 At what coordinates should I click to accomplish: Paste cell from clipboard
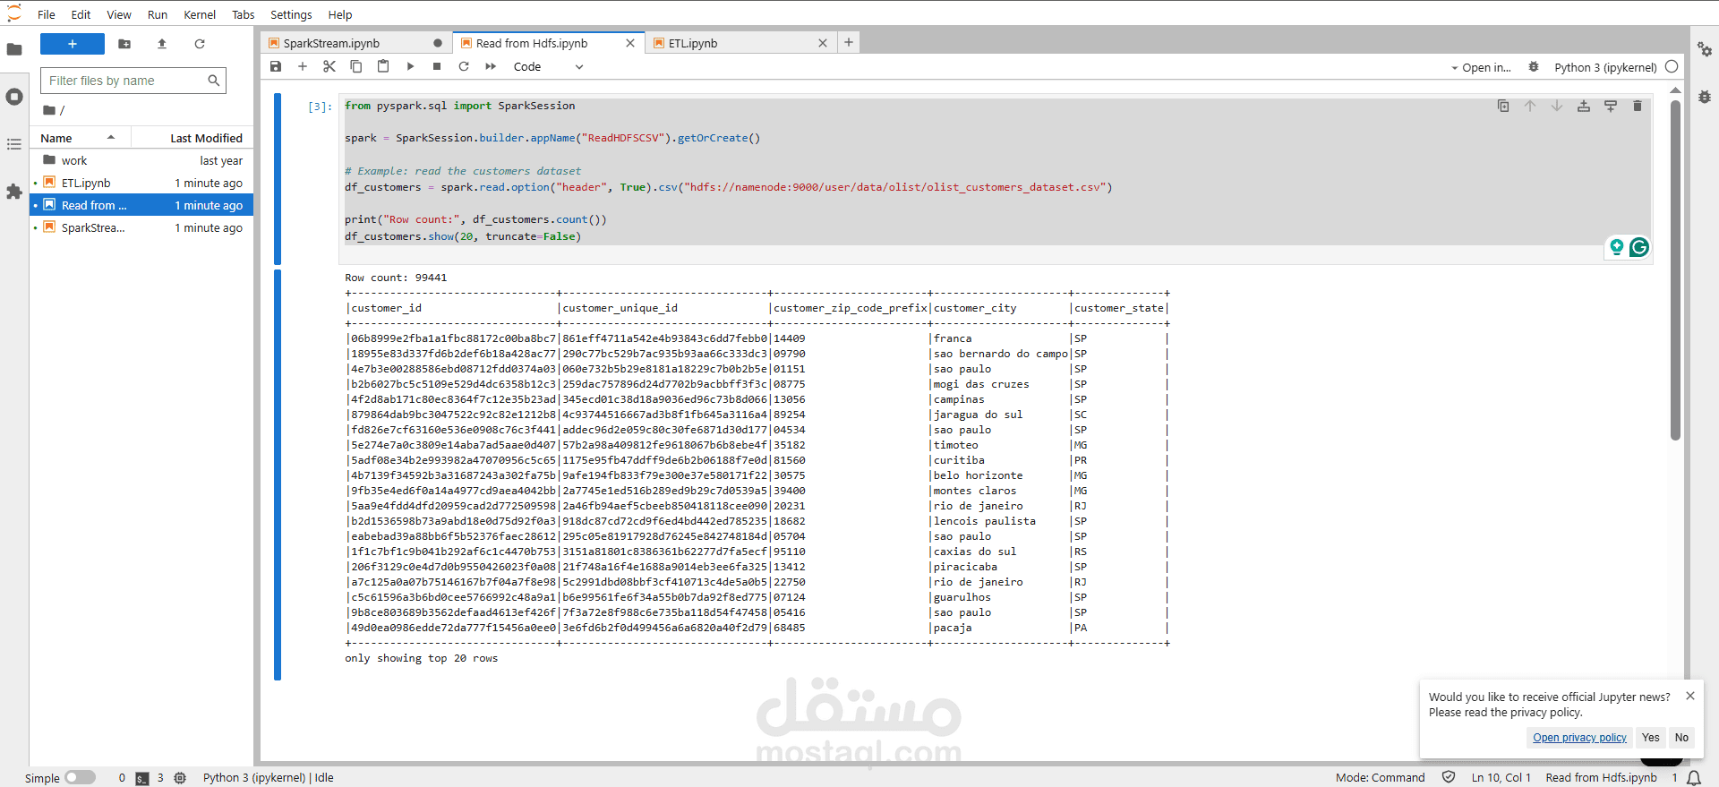[x=383, y=66]
